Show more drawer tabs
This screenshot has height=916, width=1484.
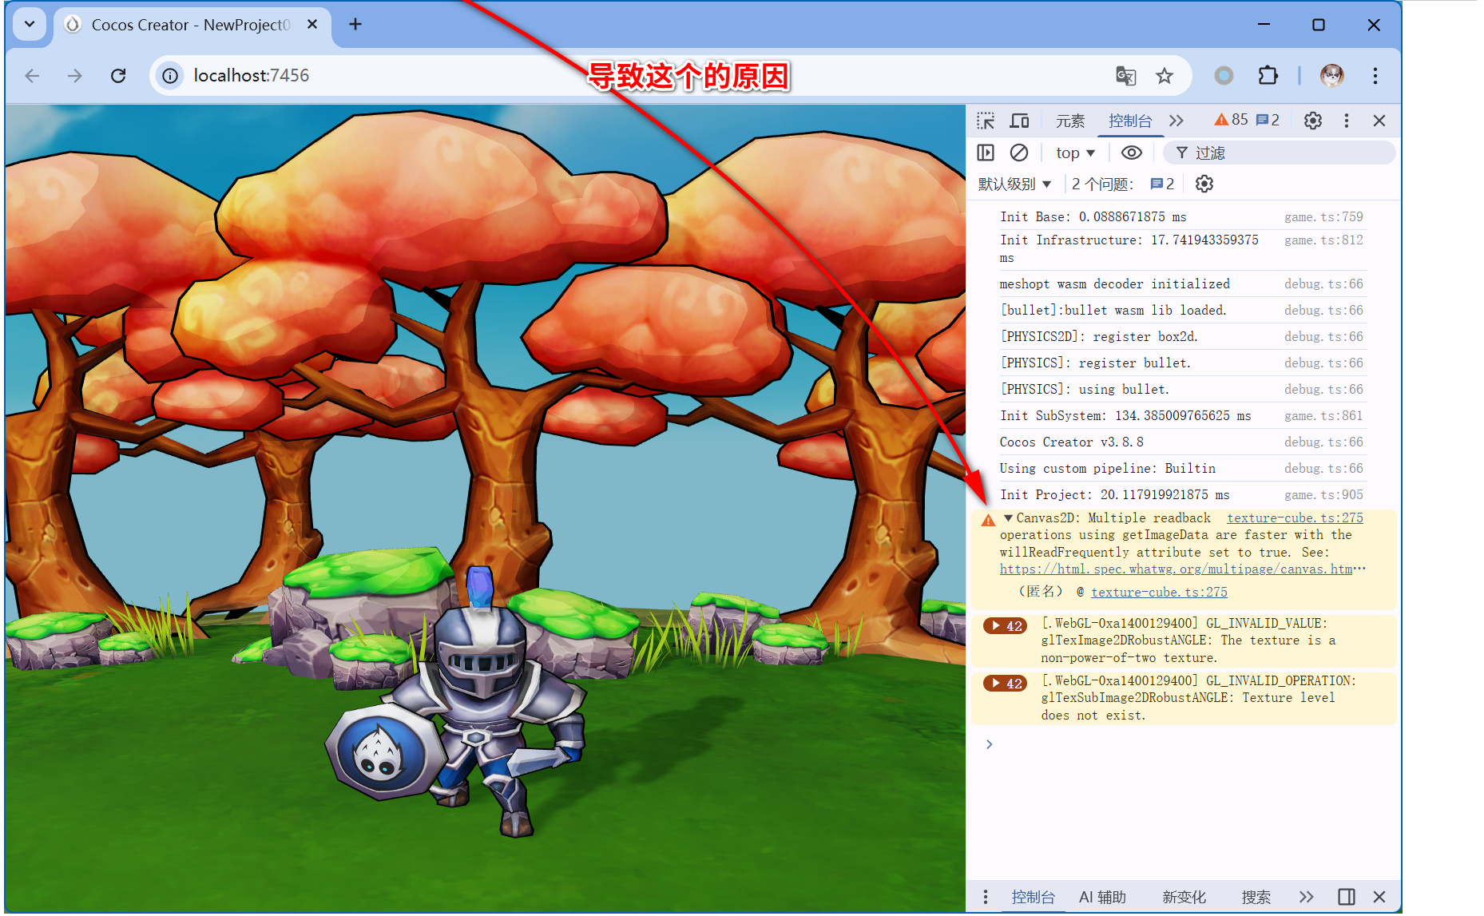point(1306,897)
